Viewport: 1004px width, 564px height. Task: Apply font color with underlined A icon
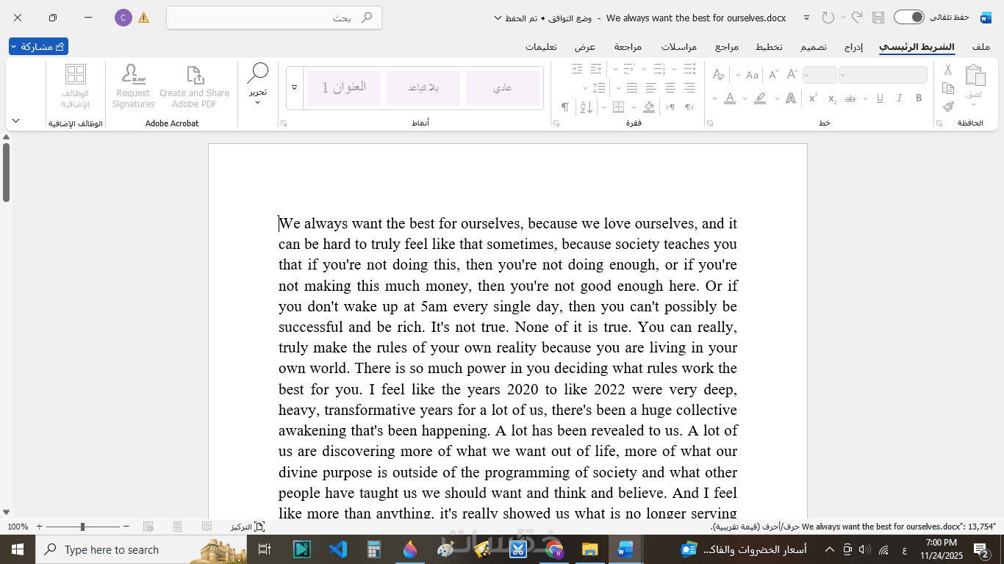pyautogui.click(x=730, y=98)
